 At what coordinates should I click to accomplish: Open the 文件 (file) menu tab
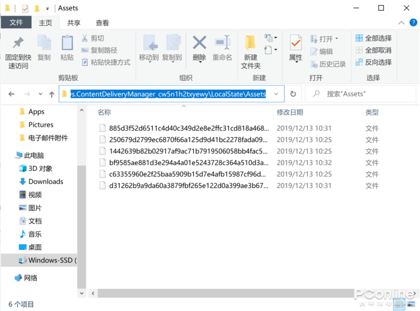coord(16,23)
